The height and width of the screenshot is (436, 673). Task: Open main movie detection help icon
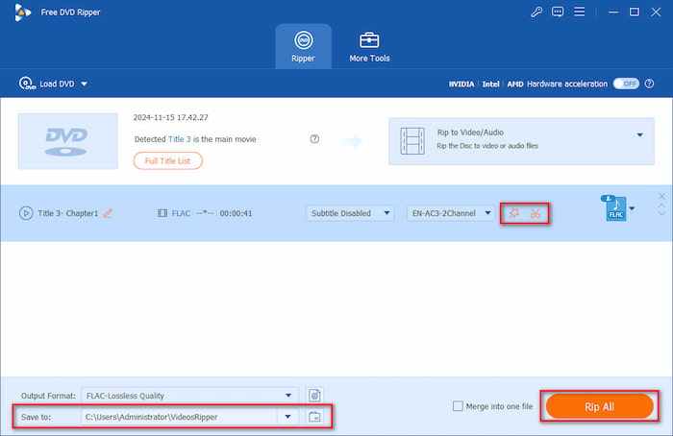click(x=314, y=139)
